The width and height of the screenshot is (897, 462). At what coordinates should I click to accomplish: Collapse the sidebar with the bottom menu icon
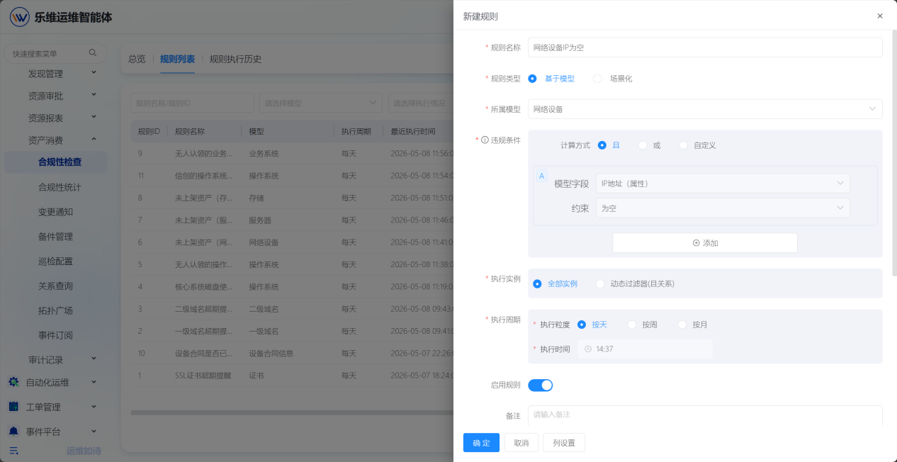[x=13, y=451]
